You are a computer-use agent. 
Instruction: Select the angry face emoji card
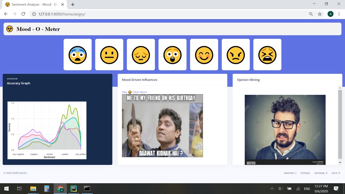click(236, 54)
